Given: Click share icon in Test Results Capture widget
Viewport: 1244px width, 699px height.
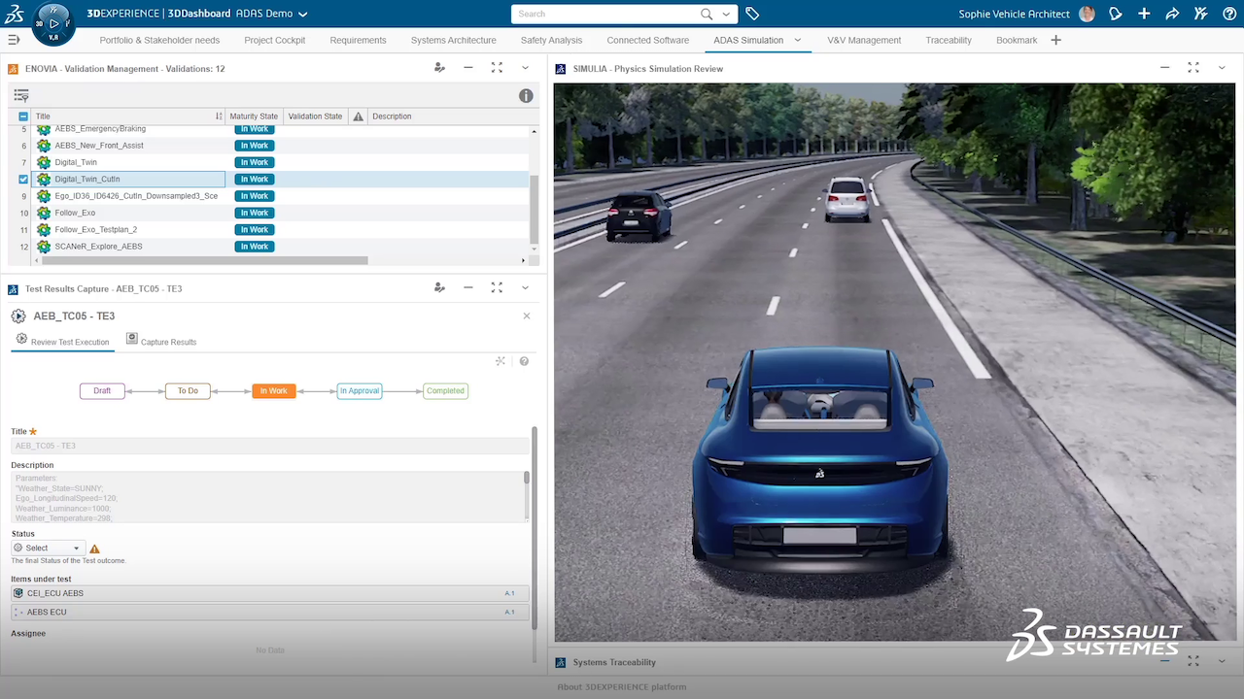Looking at the screenshot, I should coord(439,287).
